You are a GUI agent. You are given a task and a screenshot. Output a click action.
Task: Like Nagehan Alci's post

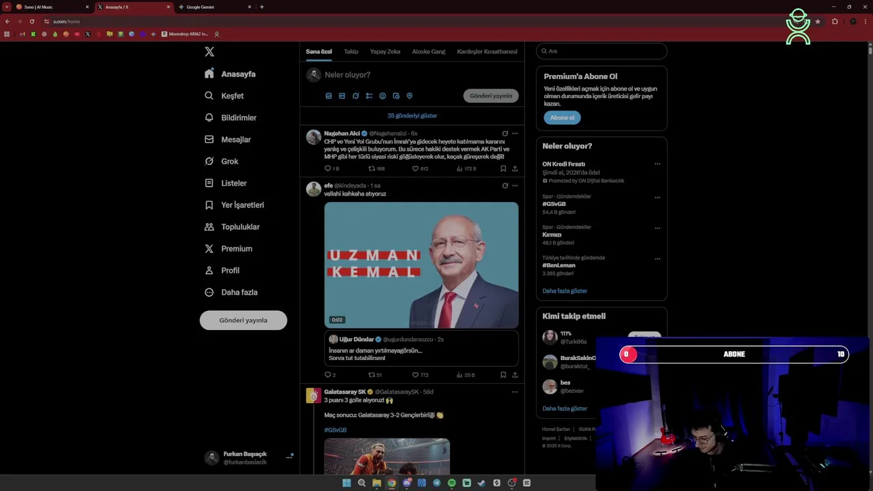tap(420, 168)
